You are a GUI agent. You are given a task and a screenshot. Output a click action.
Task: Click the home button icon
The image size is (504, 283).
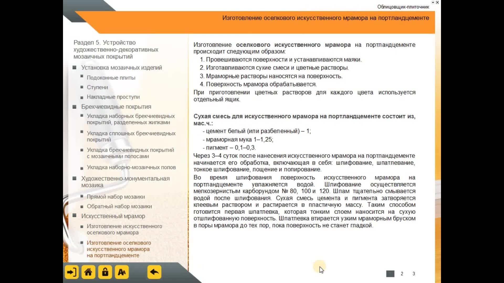pos(88,273)
